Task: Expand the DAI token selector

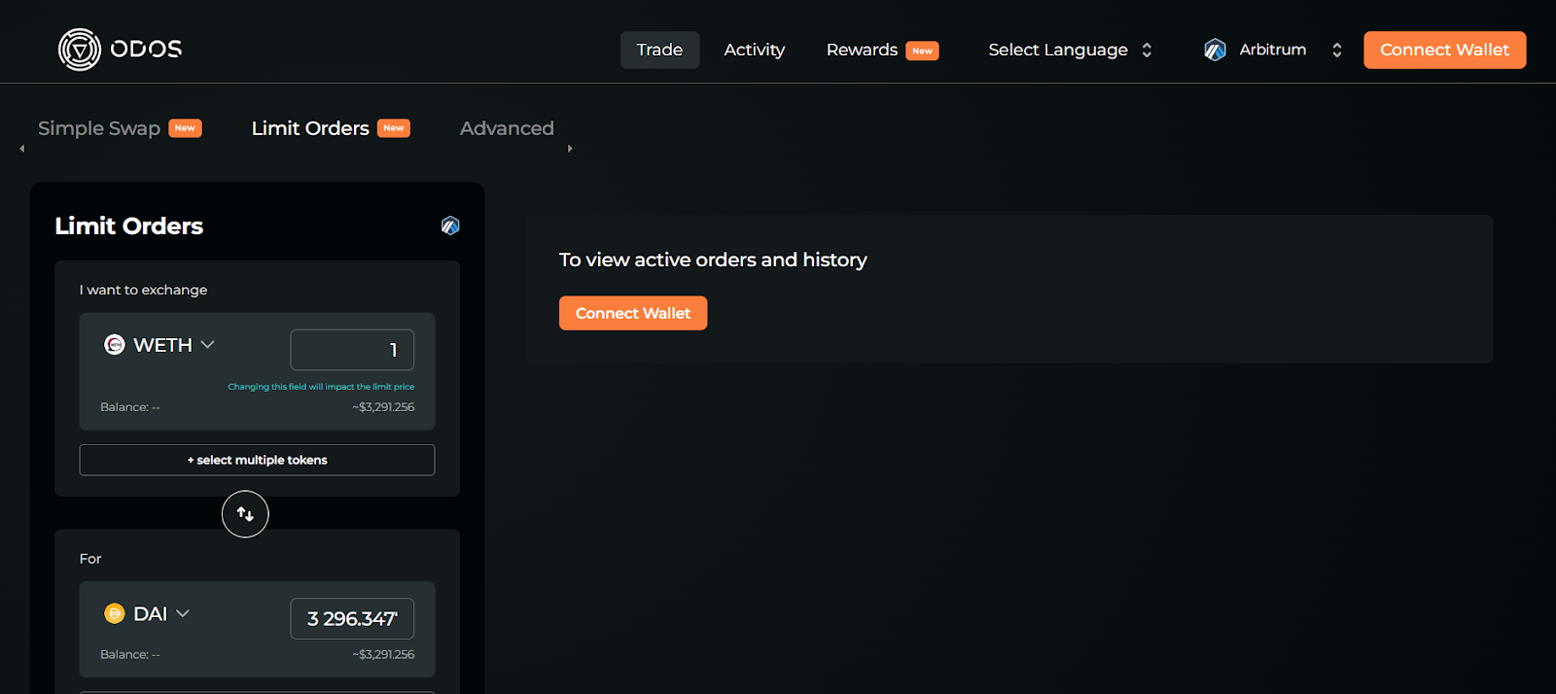Action: tap(183, 613)
